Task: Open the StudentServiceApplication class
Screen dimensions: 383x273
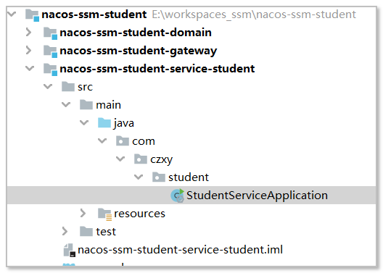Action: [x=258, y=196]
